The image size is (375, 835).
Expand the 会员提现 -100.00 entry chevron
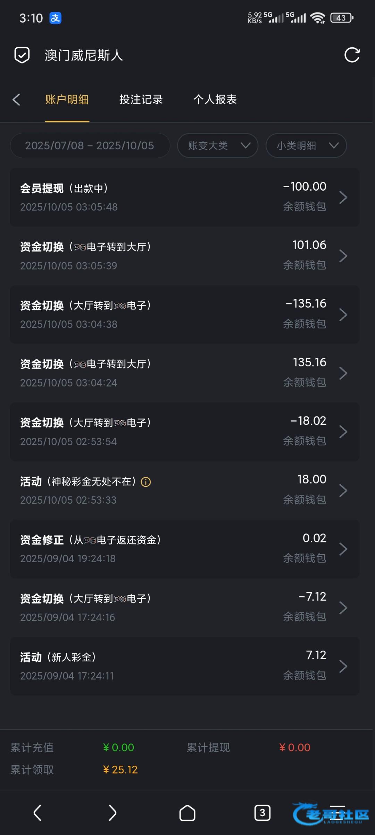tap(343, 197)
